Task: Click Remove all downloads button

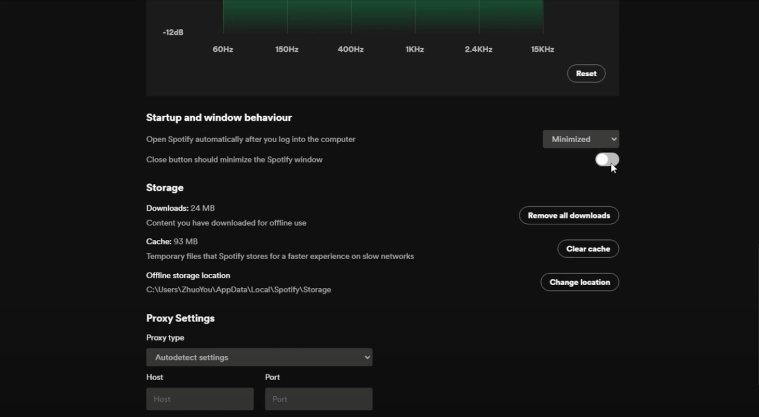Action: pos(569,216)
